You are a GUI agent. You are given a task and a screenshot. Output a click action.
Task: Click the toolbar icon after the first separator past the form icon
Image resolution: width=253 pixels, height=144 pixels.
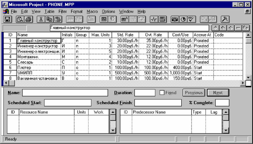(125, 19)
